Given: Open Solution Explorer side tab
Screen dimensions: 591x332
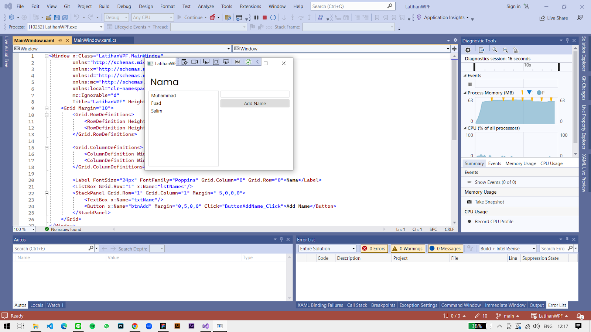Looking at the screenshot, I should point(584,53).
